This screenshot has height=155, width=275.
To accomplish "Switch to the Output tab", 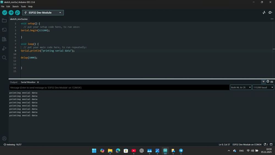I will 14,82.
